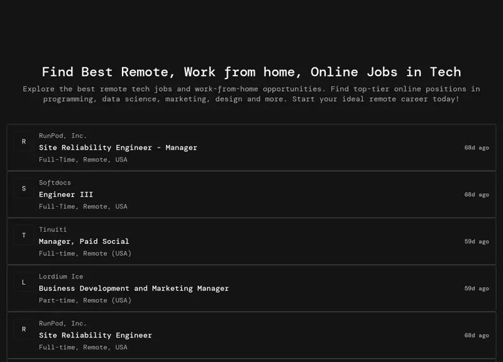Image resolution: width=503 pixels, height=362 pixels.
Task: Click the Tinuiti "T" logo icon
Action: 24,235
